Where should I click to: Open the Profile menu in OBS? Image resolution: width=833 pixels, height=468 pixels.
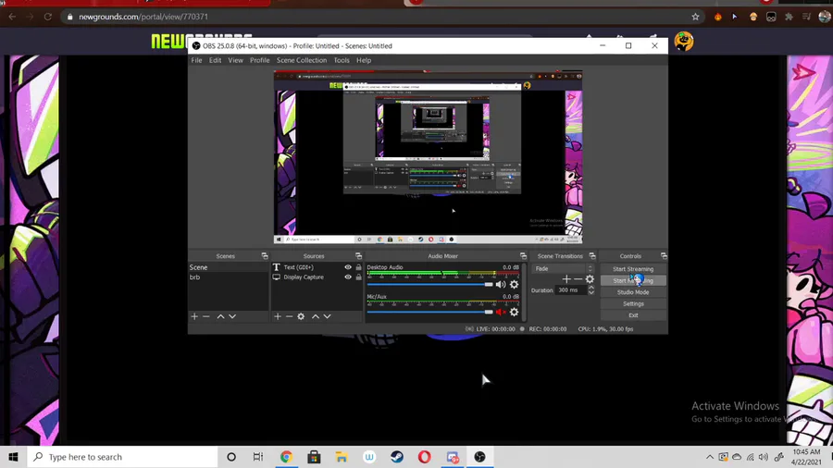(x=260, y=60)
